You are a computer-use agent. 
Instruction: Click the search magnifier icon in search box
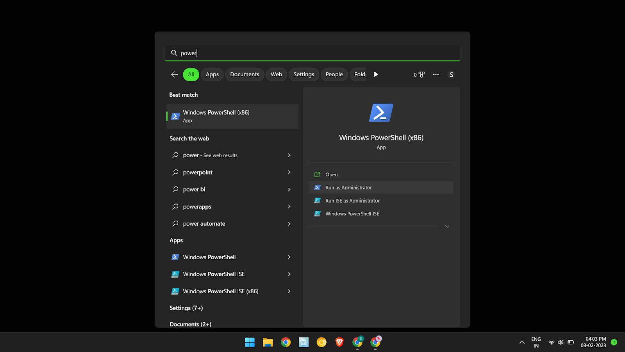tap(174, 53)
